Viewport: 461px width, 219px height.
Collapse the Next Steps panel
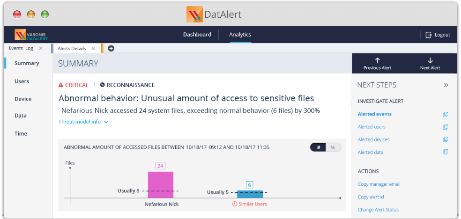[x=446, y=85]
